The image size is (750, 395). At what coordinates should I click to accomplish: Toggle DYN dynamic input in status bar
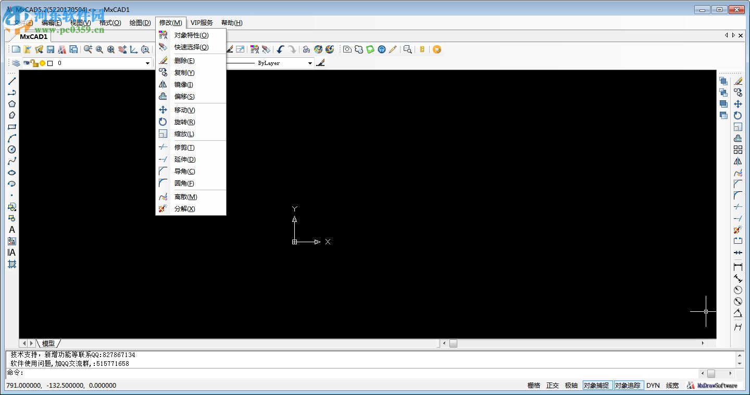click(x=653, y=386)
